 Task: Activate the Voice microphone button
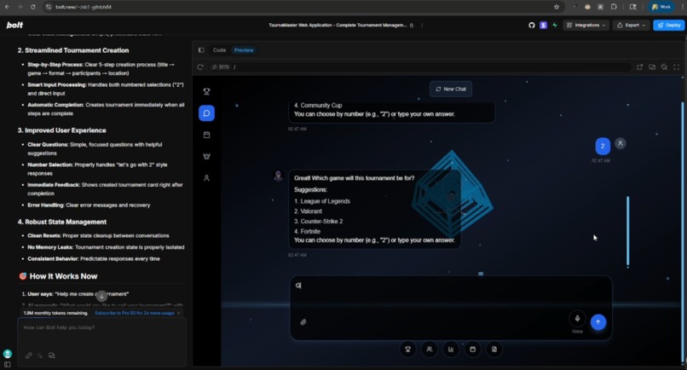[x=577, y=319]
